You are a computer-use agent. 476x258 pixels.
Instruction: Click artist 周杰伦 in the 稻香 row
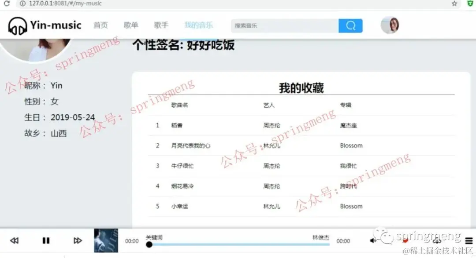pyautogui.click(x=271, y=125)
